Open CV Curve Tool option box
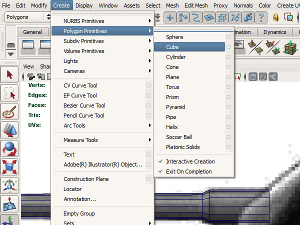The image size is (300, 225). pos(148,85)
